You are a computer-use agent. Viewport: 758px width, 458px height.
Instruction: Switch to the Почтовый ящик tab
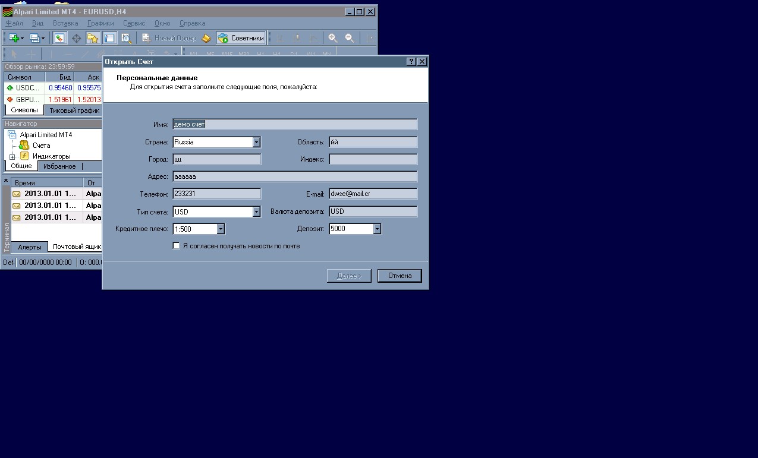[76, 247]
